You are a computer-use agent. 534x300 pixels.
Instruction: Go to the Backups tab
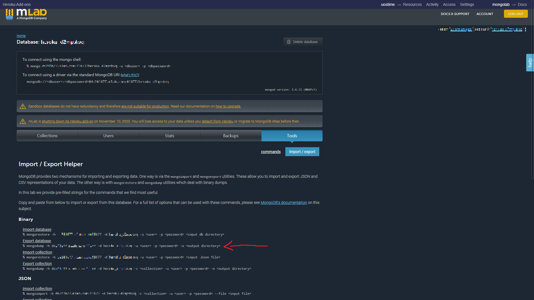tap(231, 136)
